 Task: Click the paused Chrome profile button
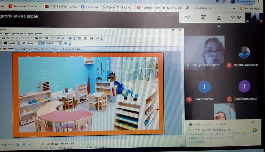click(x=242, y=2)
